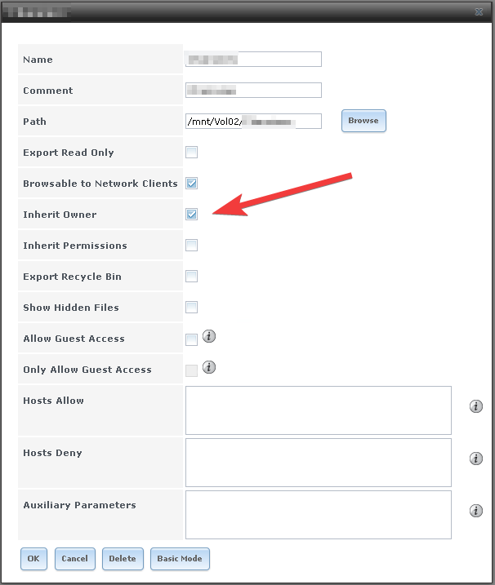This screenshot has width=495, height=585.
Task: Open the Hosts Allow info icon
Action: 476,406
